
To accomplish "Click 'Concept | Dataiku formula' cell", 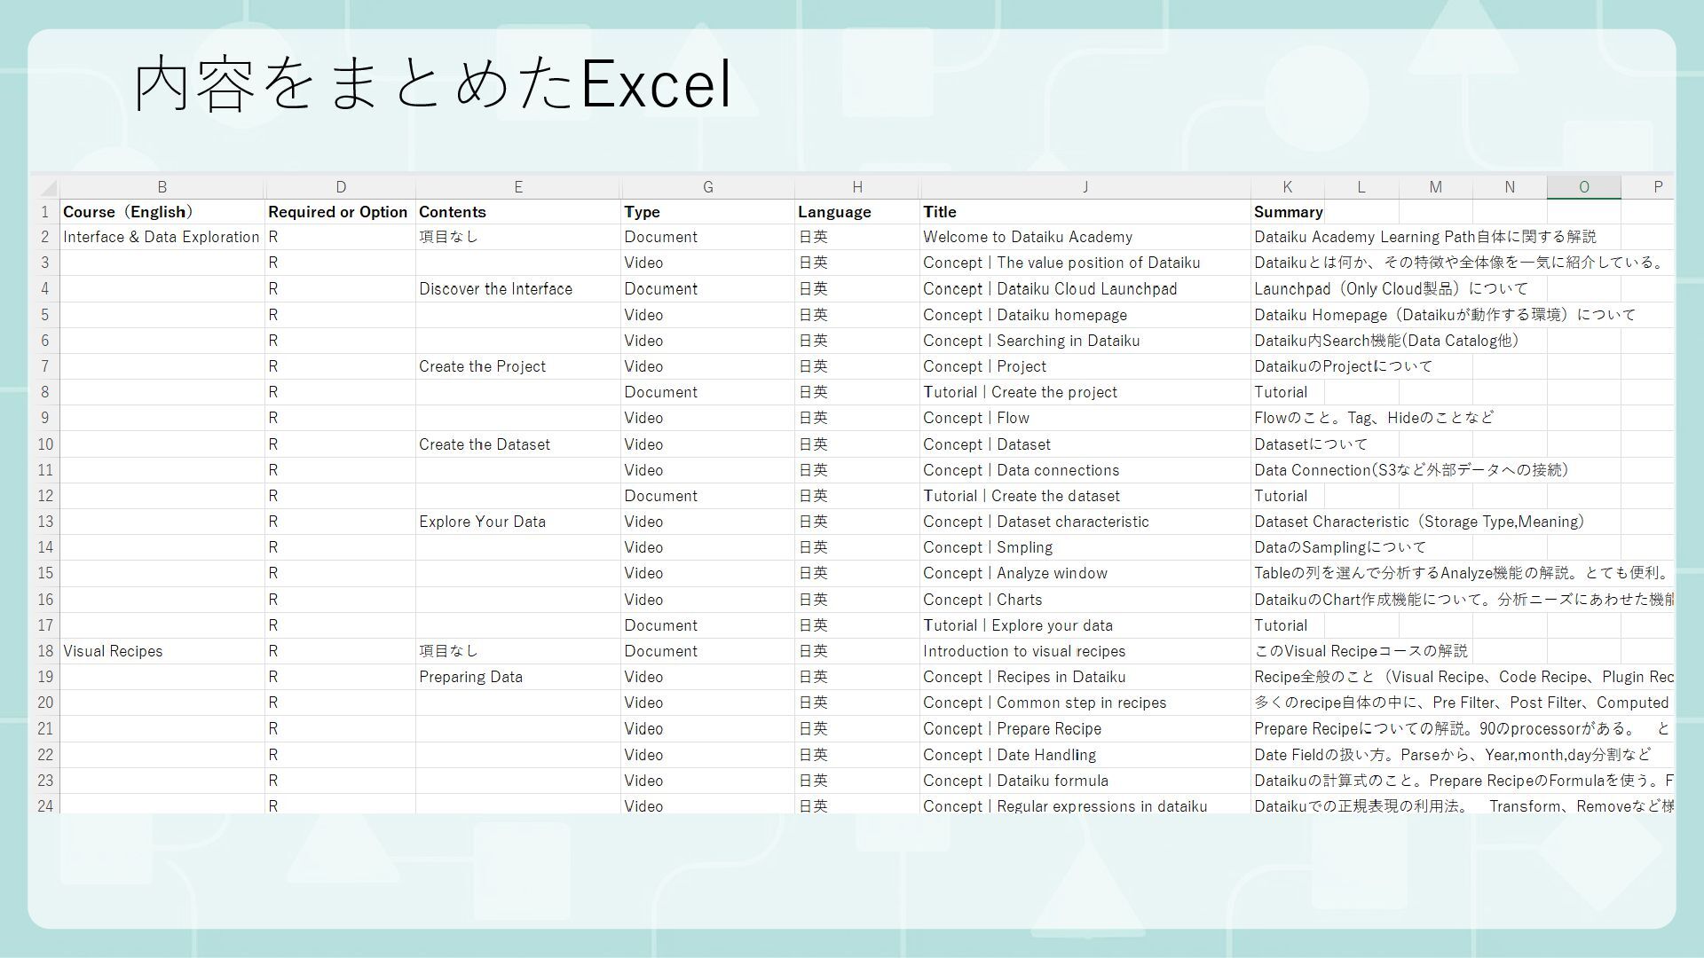I will [1085, 781].
